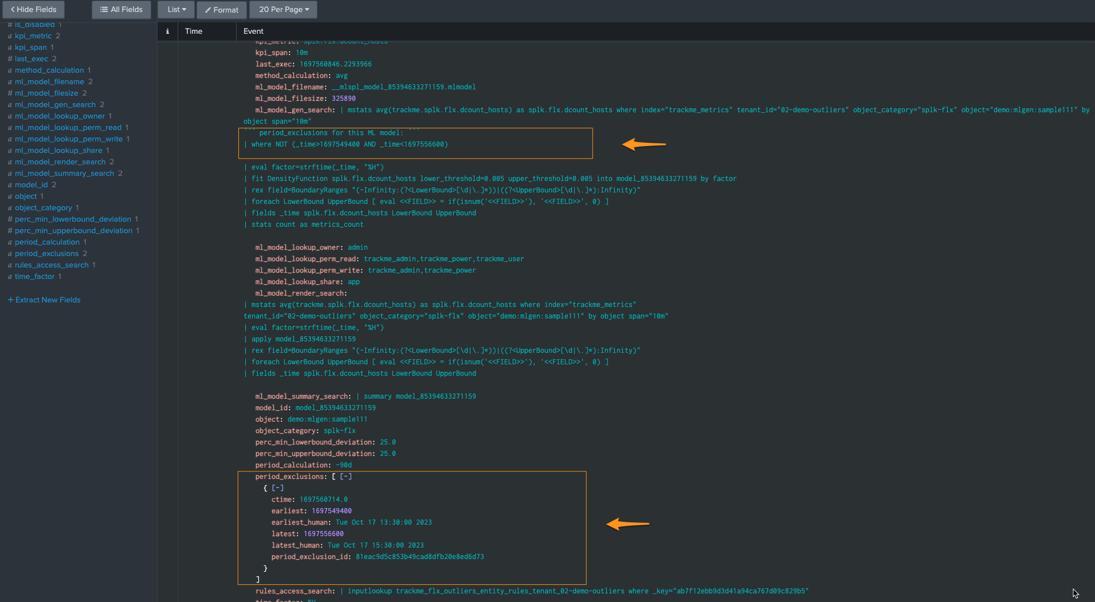Click ml_model_lookup_perm_write value trackme_admin,trackme_power

[x=422, y=270]
